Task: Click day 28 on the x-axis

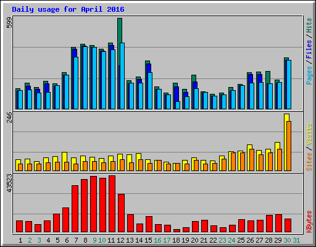Action: click(x=268, y=240)
